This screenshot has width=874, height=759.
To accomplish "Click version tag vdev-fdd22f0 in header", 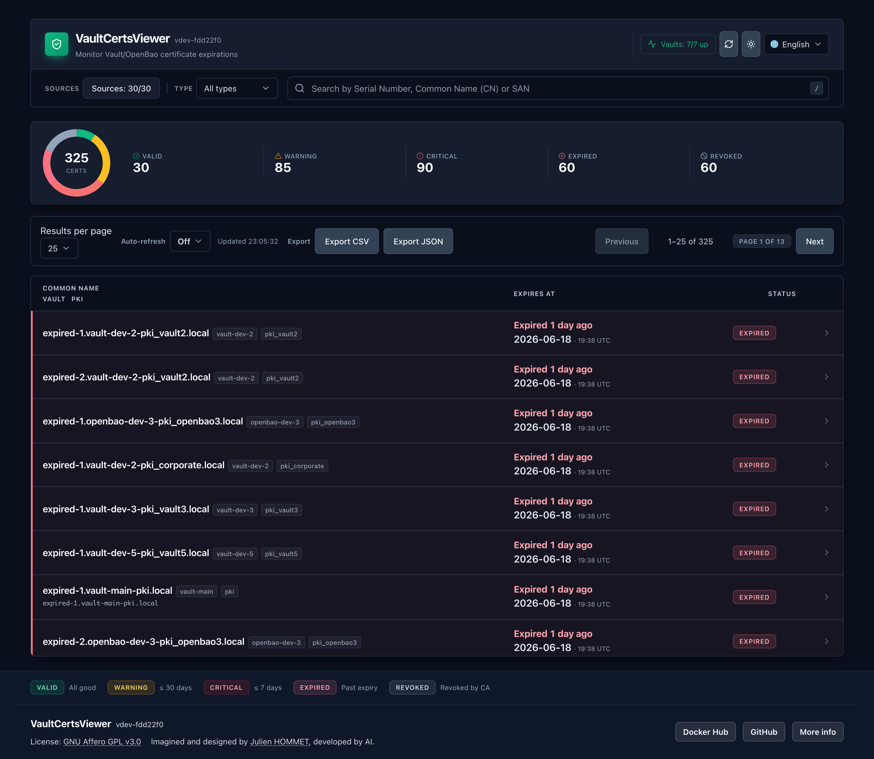I will tap(198, 40).
